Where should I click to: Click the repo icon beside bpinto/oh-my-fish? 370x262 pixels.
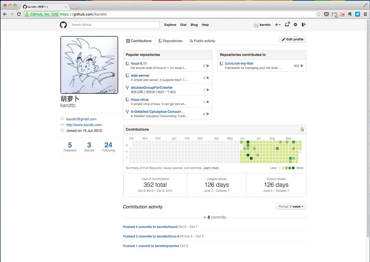[x=221, y=63]
